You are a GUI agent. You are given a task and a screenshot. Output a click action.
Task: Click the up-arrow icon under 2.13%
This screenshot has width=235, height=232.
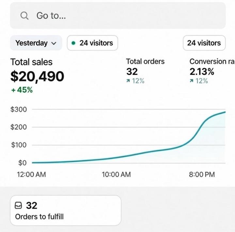(192, 81)
